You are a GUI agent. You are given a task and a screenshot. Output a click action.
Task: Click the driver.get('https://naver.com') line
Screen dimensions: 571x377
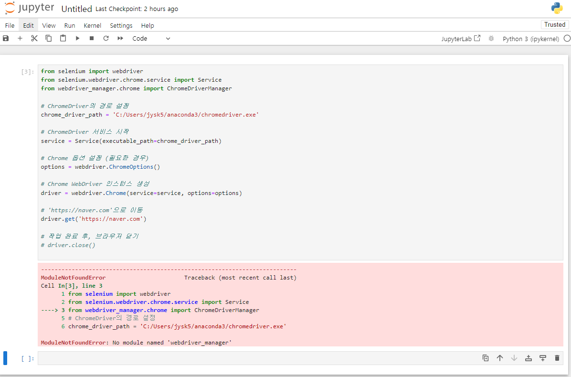(94, 219)
